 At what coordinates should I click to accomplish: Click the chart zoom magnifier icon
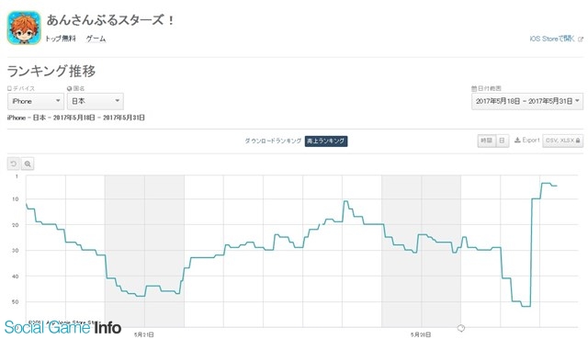[x=28, y=164]
